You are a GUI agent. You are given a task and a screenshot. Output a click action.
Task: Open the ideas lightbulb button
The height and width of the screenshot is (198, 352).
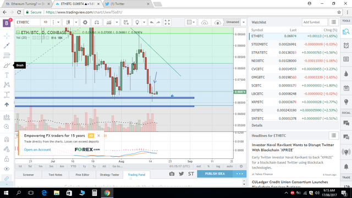coord(137,22)
